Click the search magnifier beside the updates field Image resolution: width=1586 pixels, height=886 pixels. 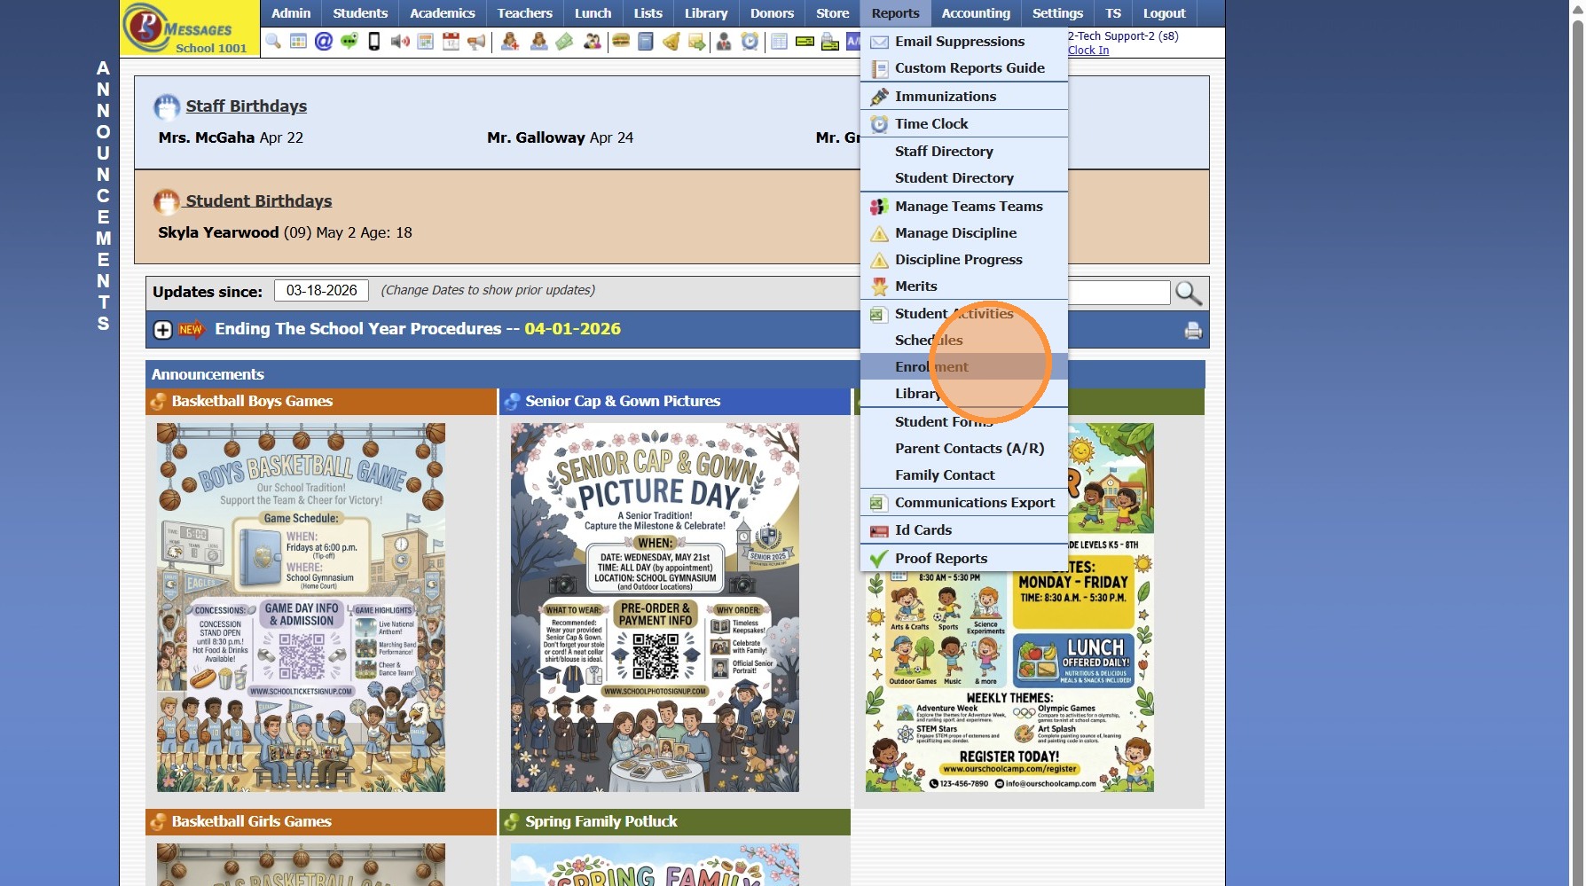pos(1189,293)
